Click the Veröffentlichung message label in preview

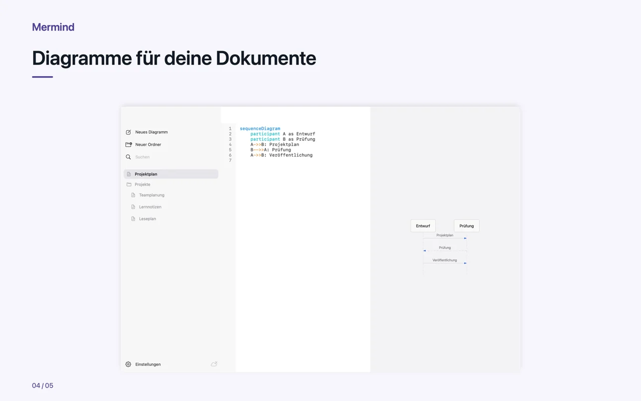[445, 260]
